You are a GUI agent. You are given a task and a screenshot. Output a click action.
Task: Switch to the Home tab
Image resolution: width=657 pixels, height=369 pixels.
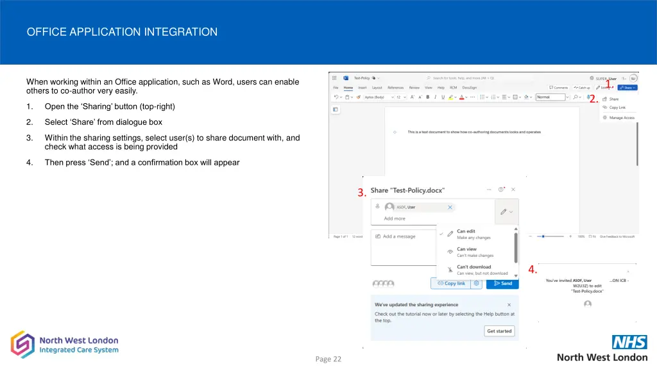click(x=348, y=88)
